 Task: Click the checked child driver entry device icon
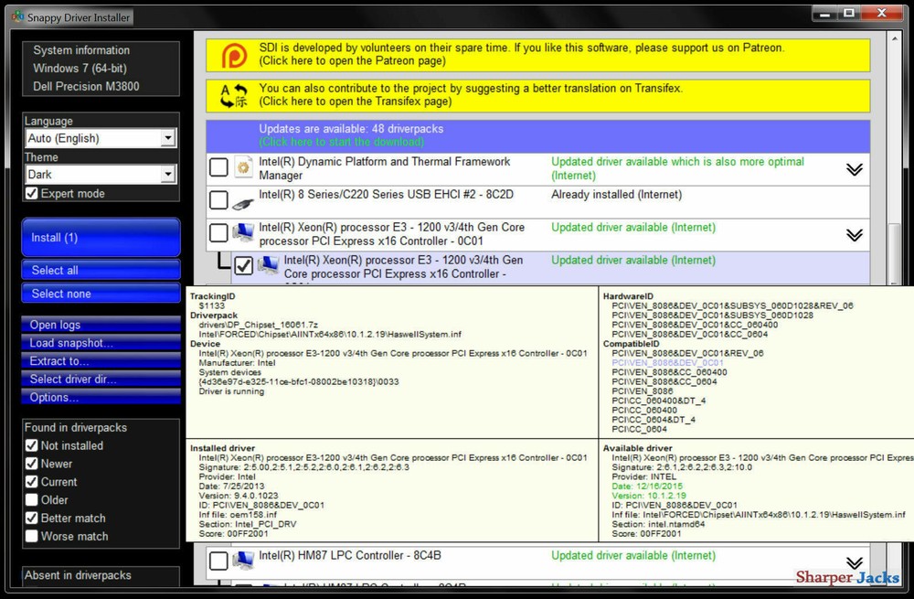[x=269, y=265]
